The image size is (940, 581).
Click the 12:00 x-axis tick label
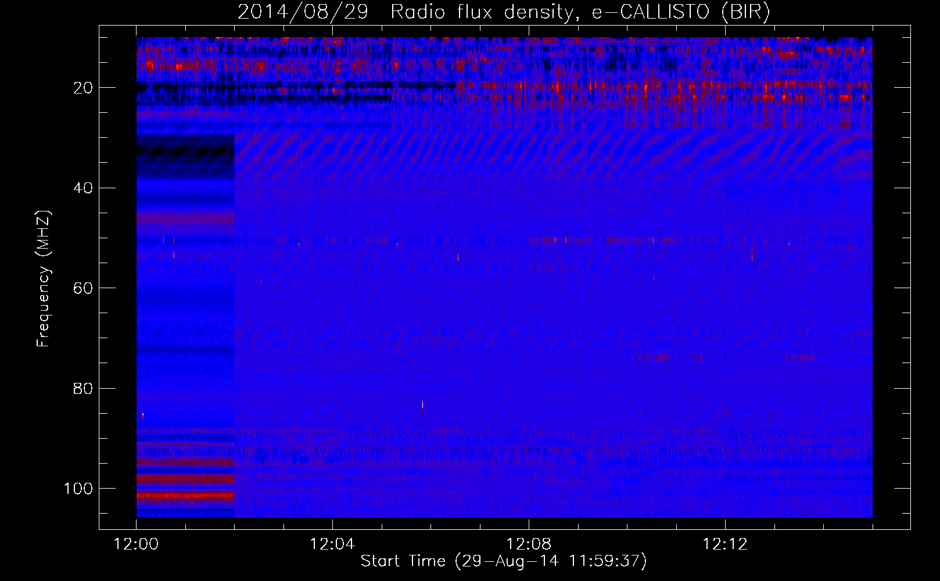[137, 544]
